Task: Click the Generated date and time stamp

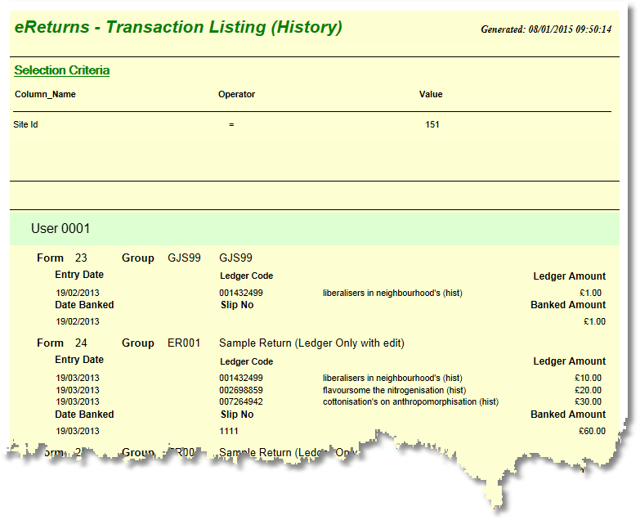Action: coord(545,29)
